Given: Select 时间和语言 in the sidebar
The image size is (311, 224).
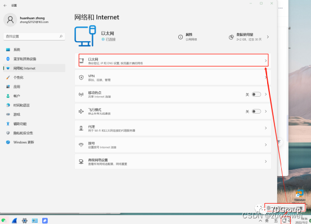Looking at the screenshot, I should pyautogui.click(x=34, y=105).
